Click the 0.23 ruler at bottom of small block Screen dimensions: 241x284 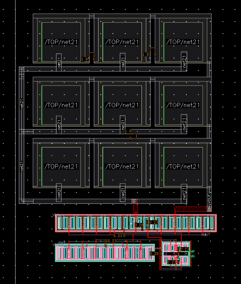[x=172, y=262]
